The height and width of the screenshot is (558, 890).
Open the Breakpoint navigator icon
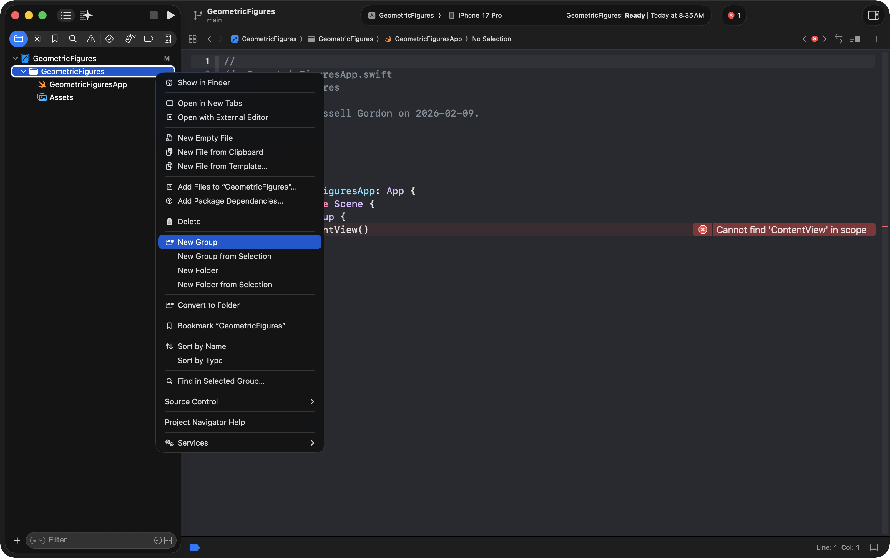coord(148,39)
